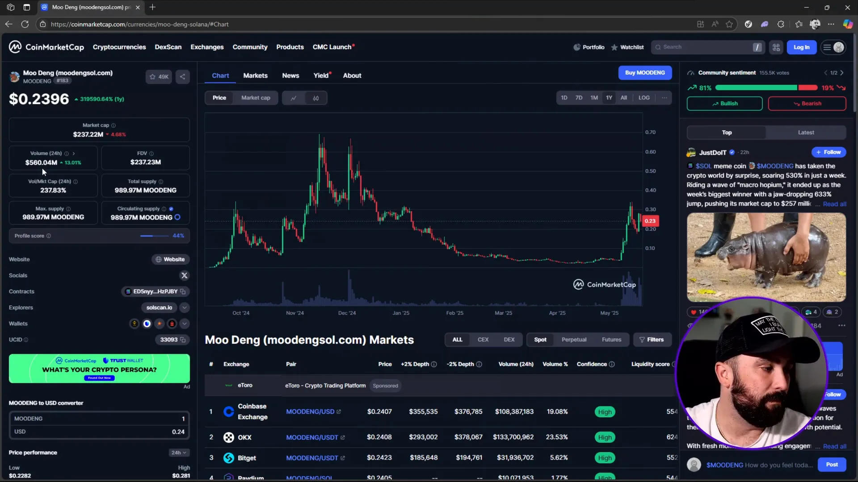
Task: Set chart range to 7D
Action: click(579, 98)
